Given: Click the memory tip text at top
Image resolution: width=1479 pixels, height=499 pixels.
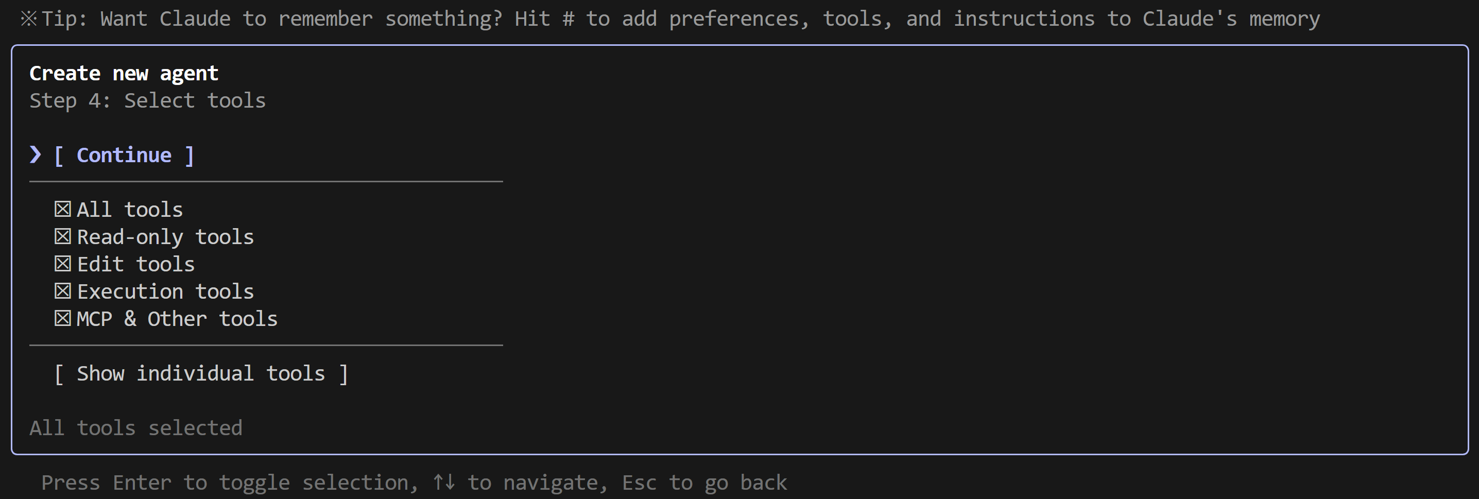Looking at the screenshot, I should [680, 19].
